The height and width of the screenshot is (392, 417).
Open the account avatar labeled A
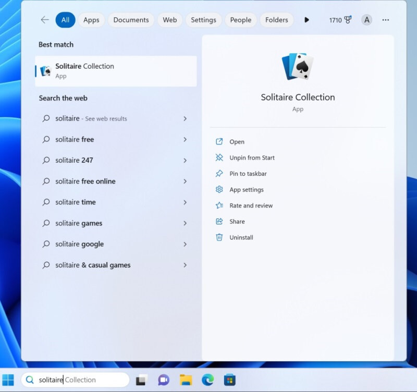(x=366, y=20)
